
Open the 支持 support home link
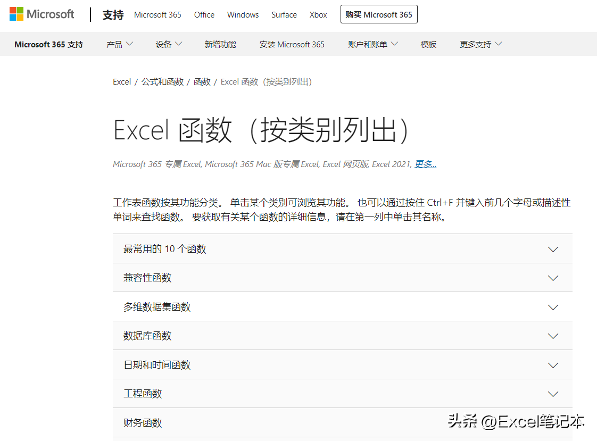[113, 15]
